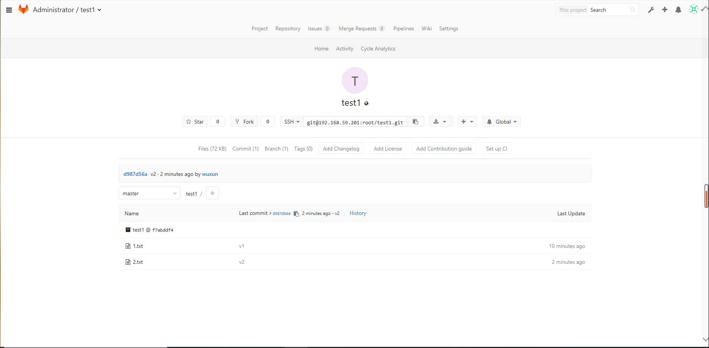Click the plus icon for new project

(665, 10)
